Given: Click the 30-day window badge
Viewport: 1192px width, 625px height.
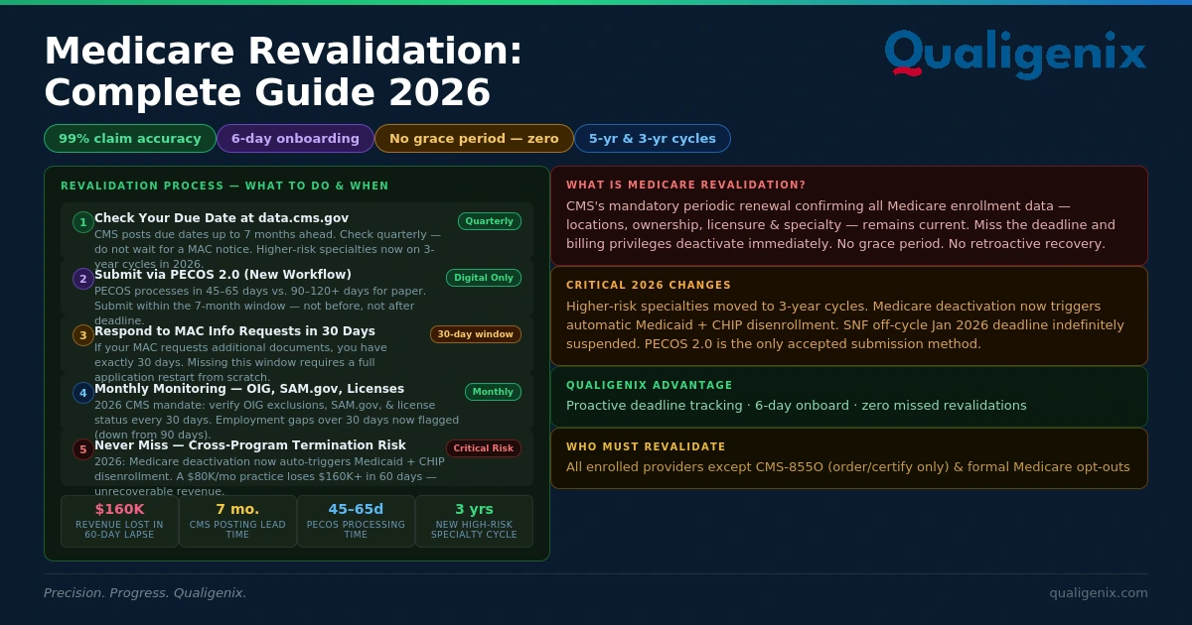Looking at the screenshot, I should (476, 334).
